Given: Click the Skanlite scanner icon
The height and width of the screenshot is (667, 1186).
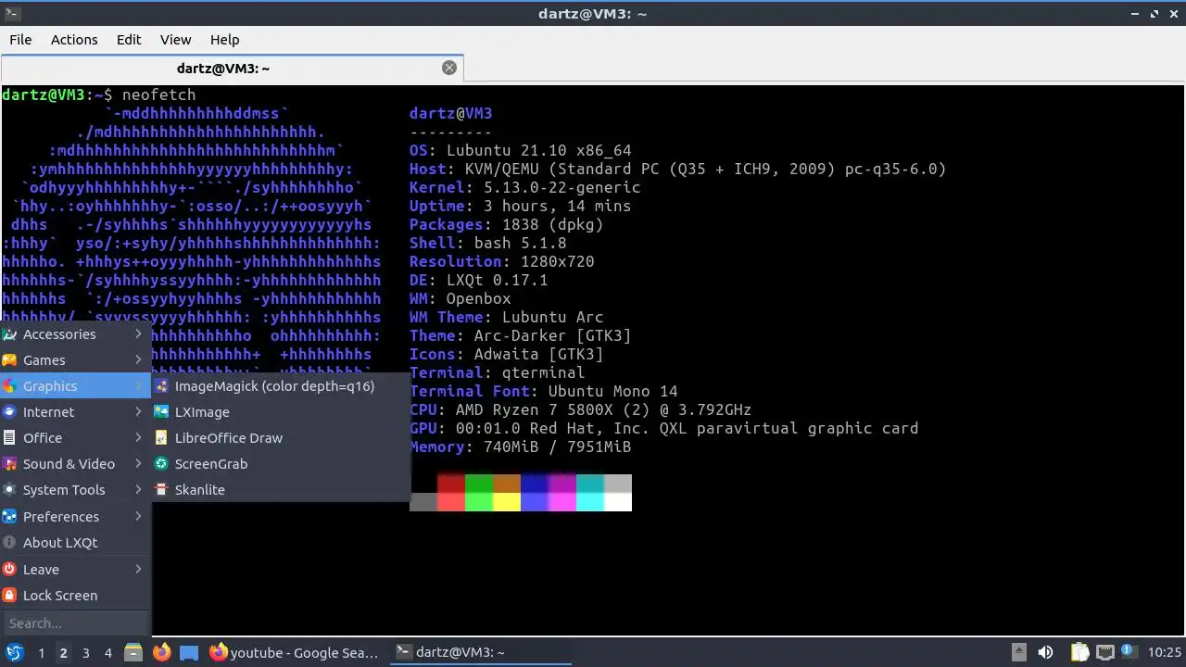Looking at the screenshot, I should pos(161,490).
